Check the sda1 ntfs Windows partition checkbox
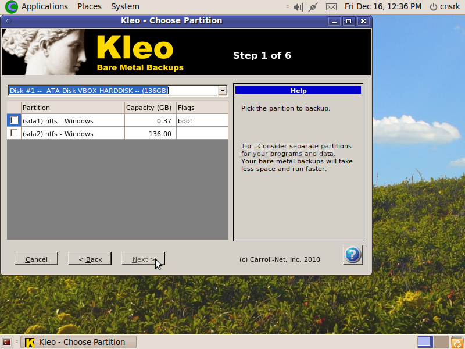The image size is (465, 349). [14, 120]
